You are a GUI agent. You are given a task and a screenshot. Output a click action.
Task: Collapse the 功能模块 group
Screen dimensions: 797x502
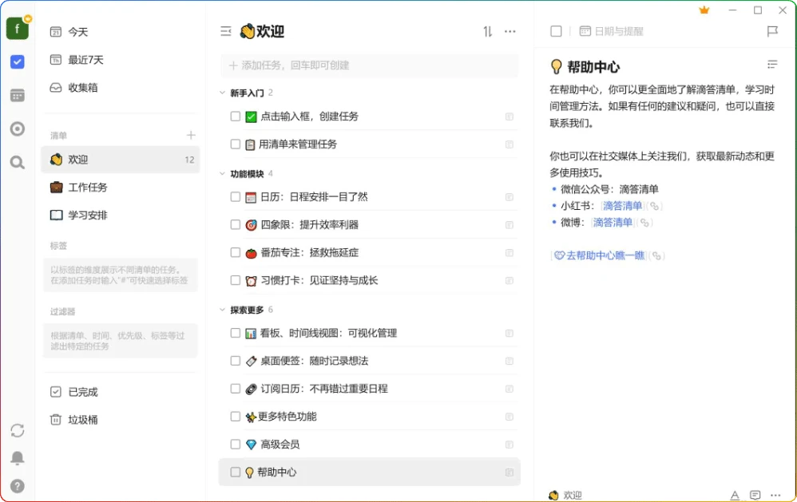point(223,174)
